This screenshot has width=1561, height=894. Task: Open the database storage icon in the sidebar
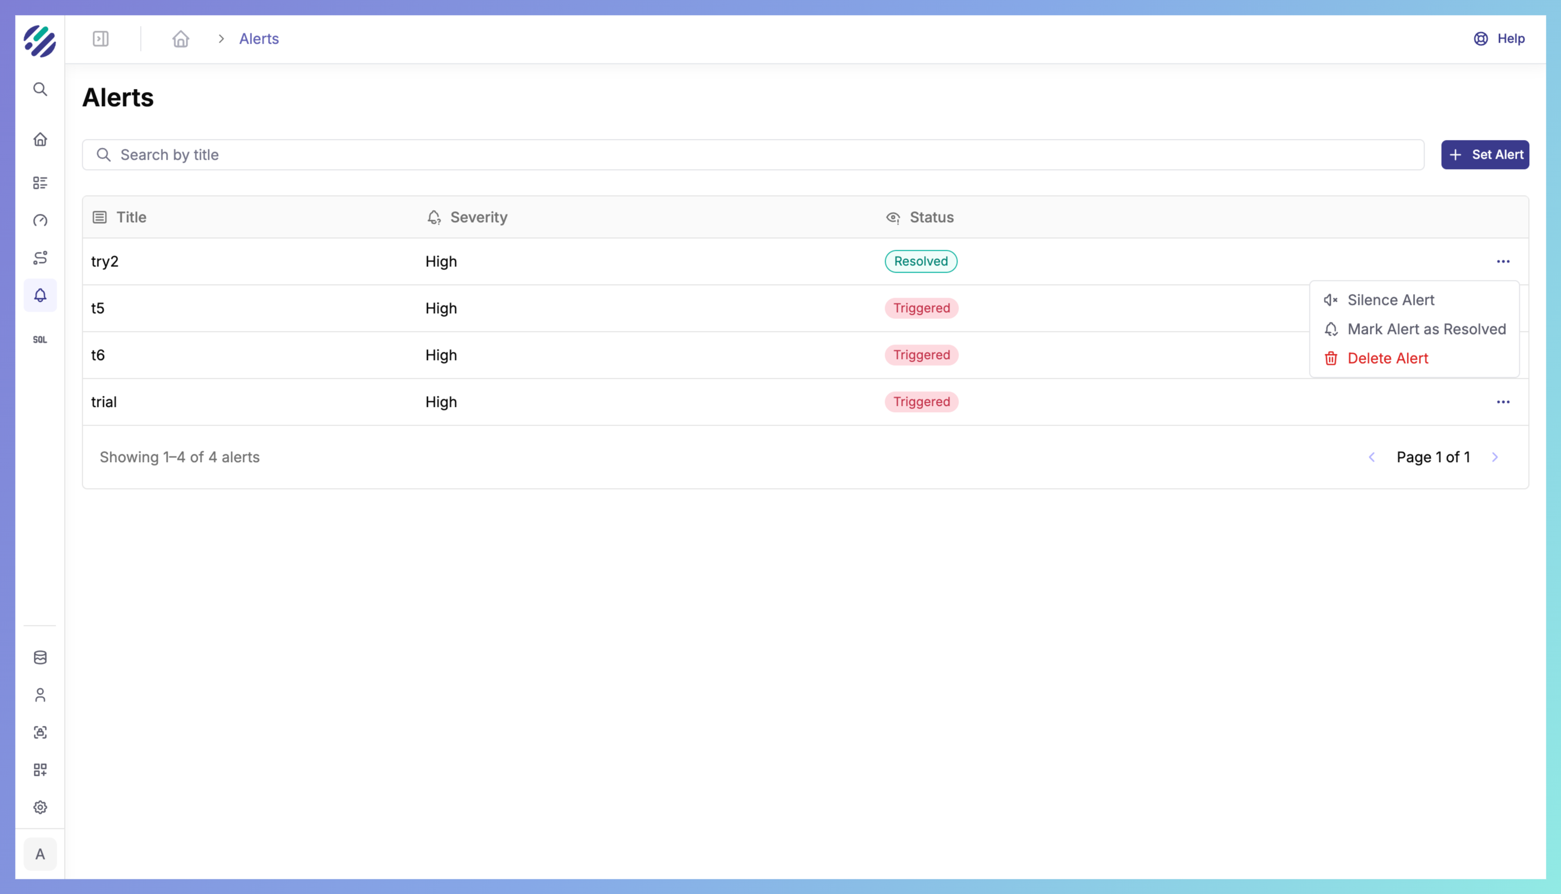click(40, 658)
